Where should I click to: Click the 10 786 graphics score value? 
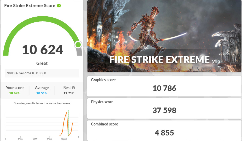point(164,88)
